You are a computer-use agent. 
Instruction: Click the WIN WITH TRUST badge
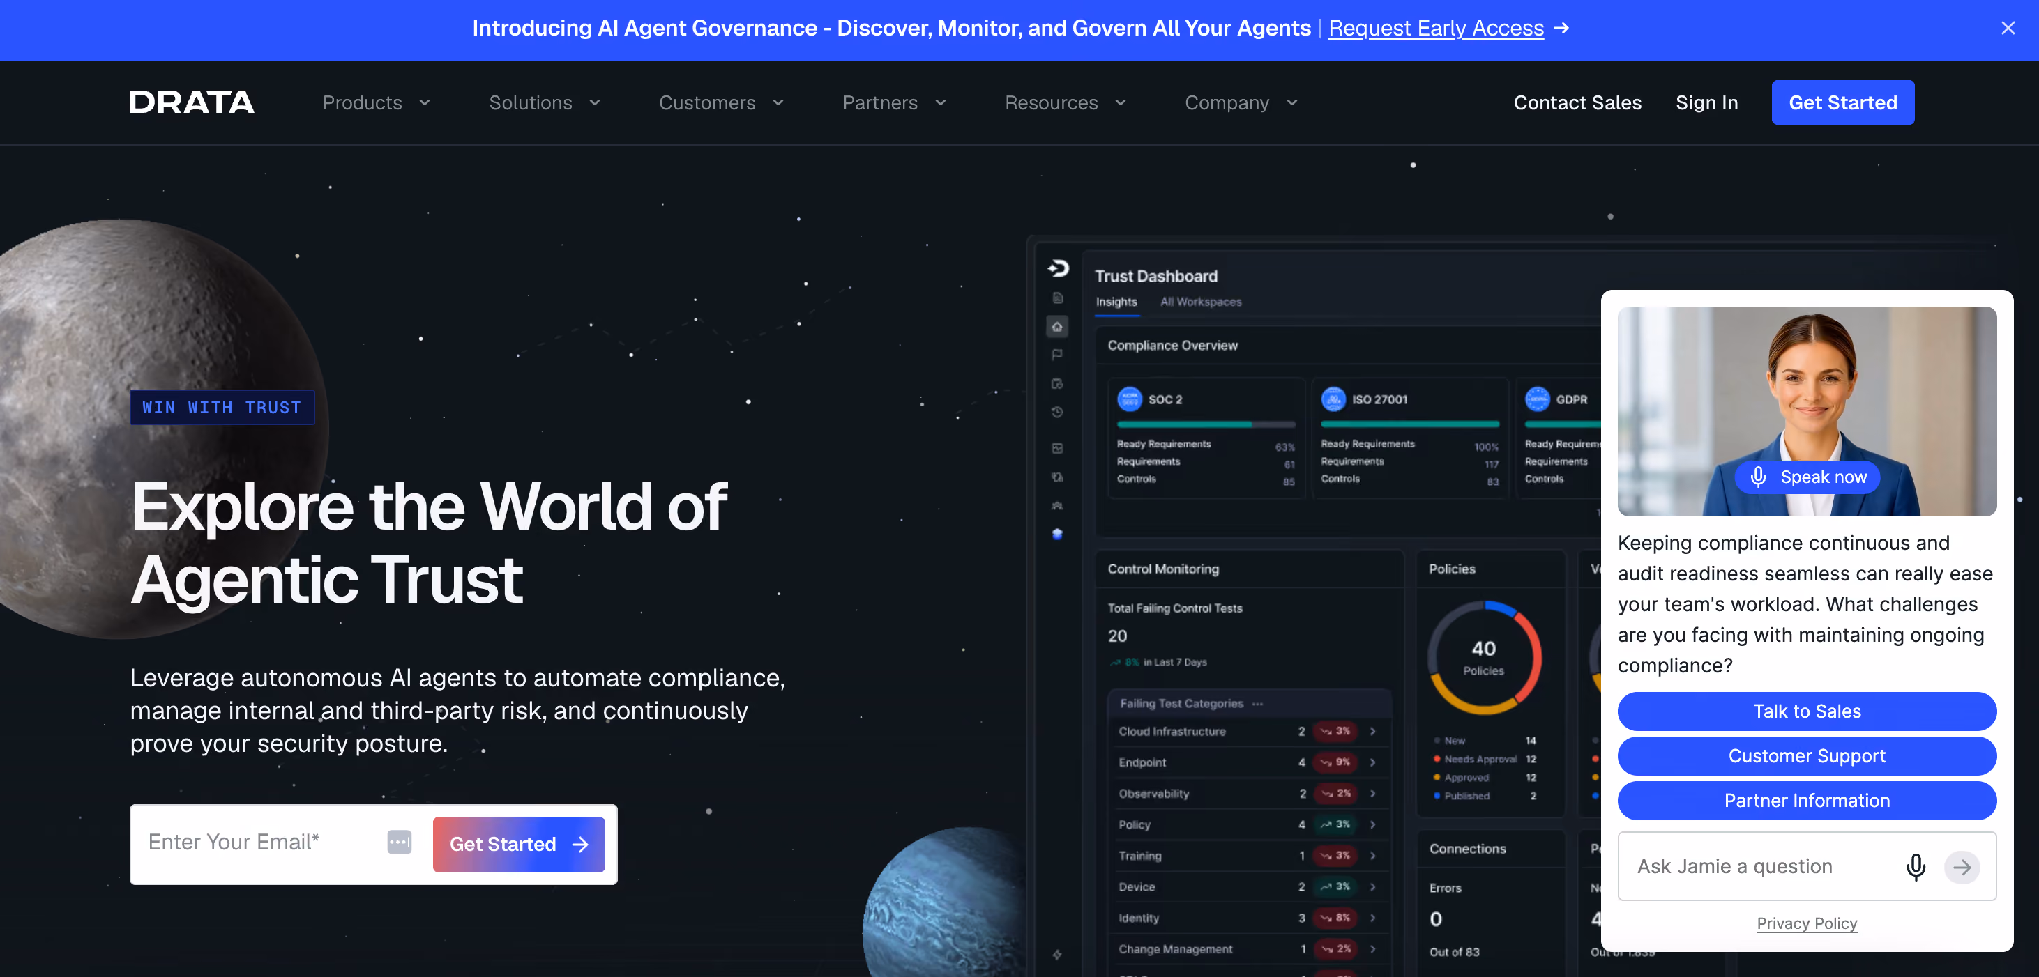pos(222,408)
